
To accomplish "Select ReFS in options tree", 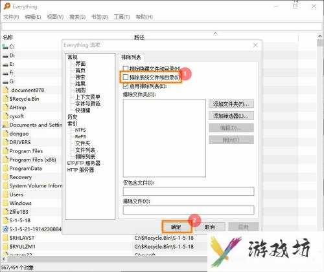I will tap(80, 137).
